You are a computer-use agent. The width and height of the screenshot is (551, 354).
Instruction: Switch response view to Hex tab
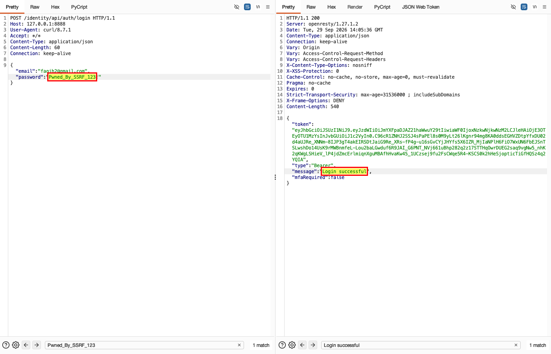click(331, 7)
